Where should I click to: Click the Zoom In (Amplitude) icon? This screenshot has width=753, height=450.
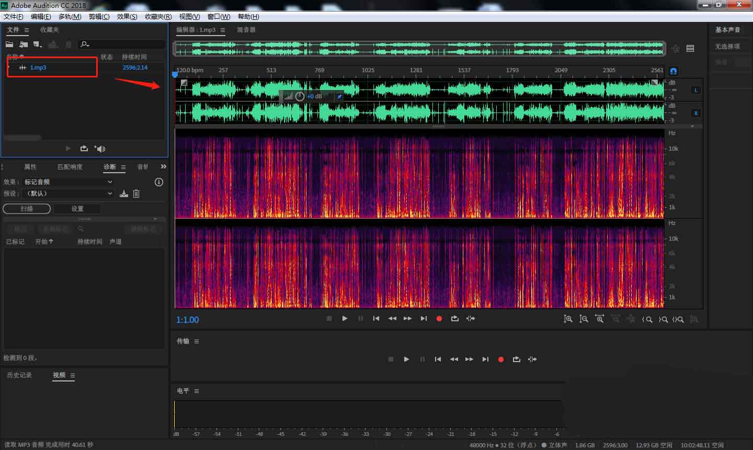point(568,319)
